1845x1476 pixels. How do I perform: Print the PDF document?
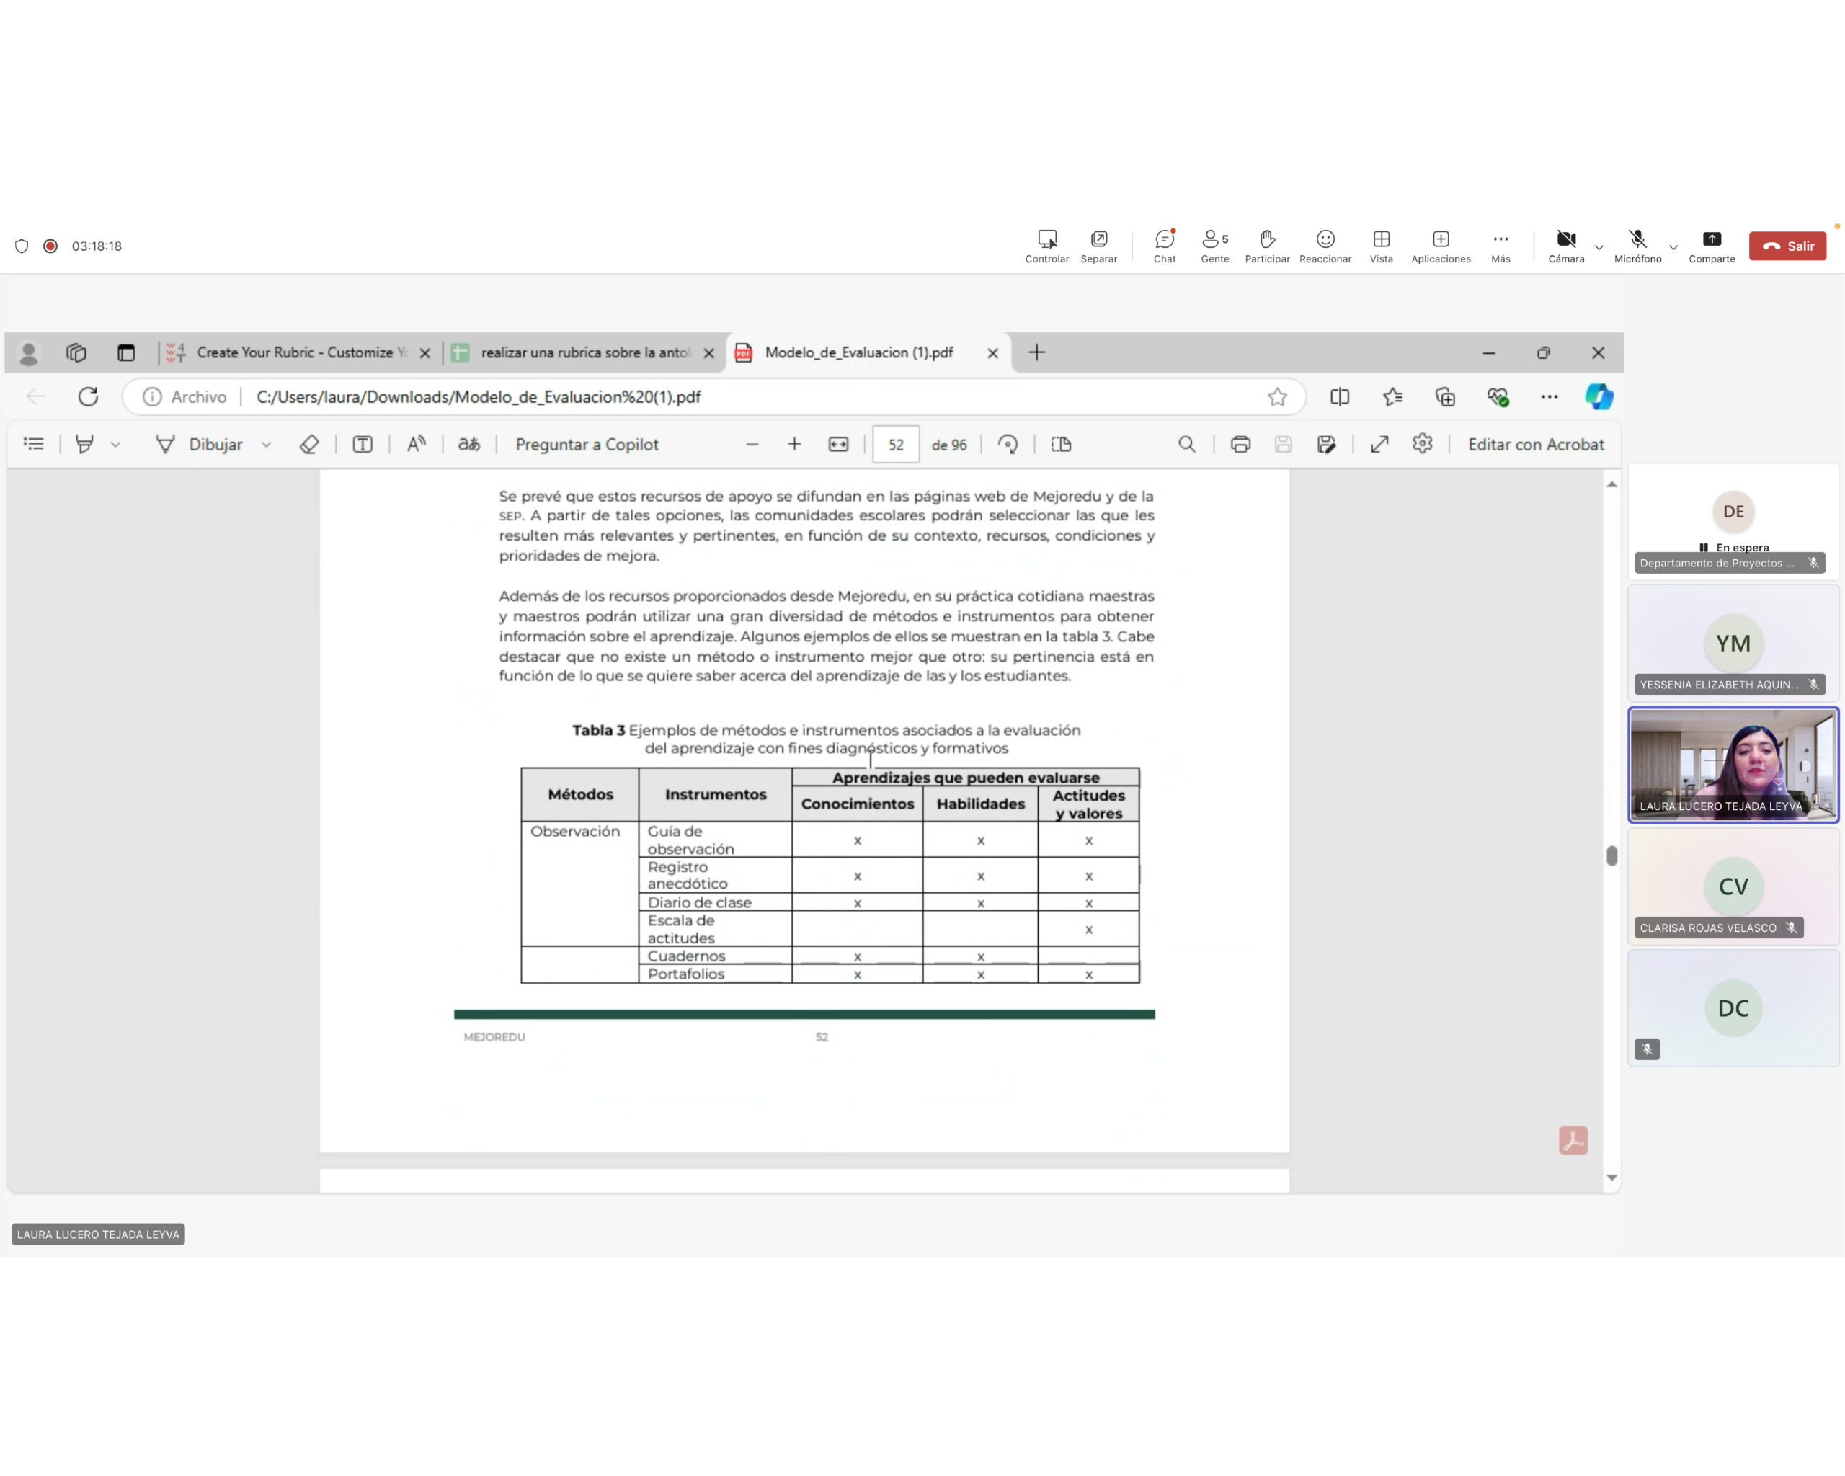point(1240,443)
